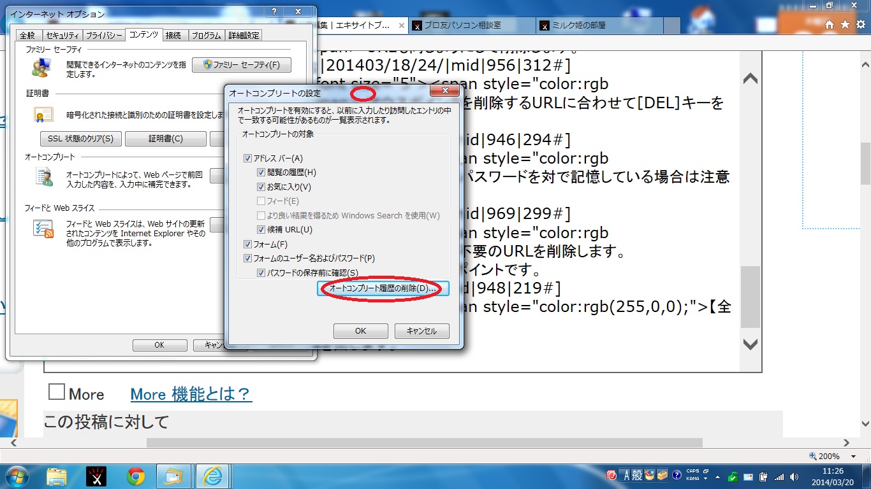Open the mail-like tray icon

point(749,476)
